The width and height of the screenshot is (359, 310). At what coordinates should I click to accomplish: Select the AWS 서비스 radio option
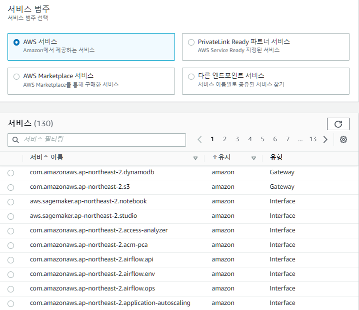16,43
